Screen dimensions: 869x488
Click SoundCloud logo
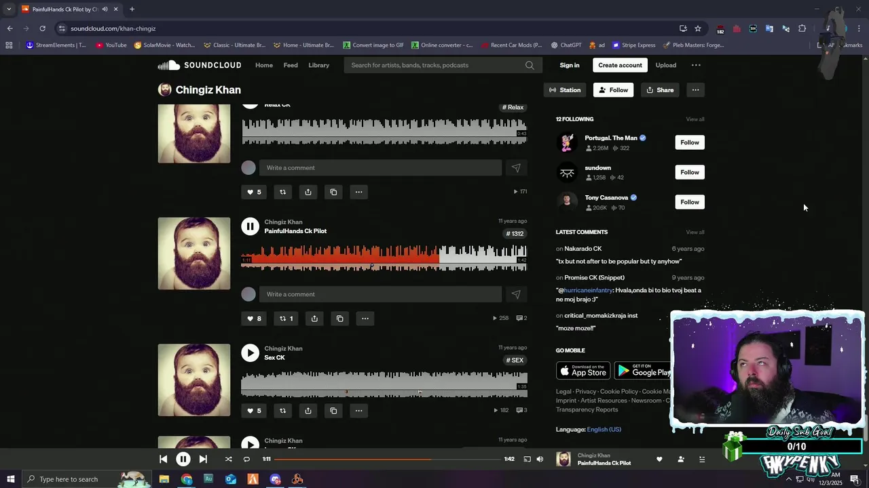200,65
